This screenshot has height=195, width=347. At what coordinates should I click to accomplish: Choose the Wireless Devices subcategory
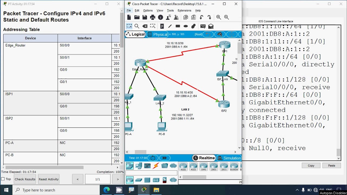point(156,180)
